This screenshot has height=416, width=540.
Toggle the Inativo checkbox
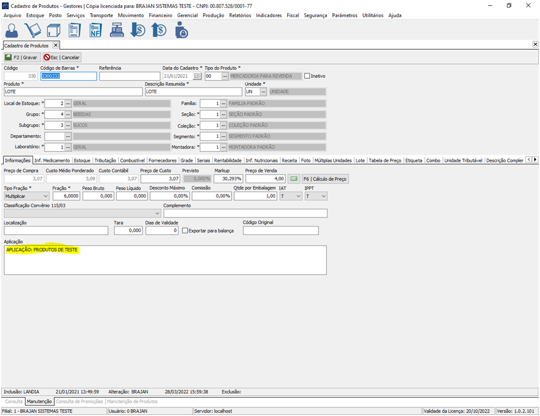coord(307,76)
